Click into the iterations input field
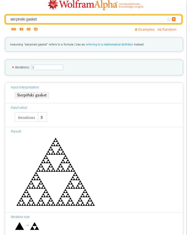The height and width of the screenshot is (235, 187). [x=47, y=67]
